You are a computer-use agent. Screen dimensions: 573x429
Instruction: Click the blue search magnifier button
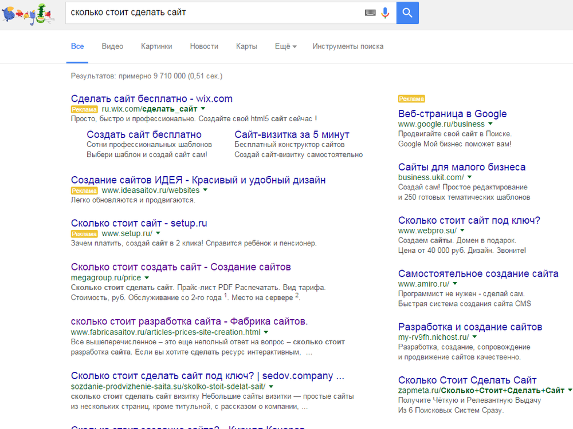(x=407, y=13)
